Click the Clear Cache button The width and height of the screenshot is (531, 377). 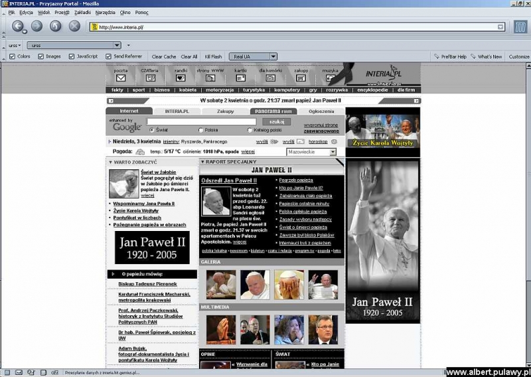163,57
